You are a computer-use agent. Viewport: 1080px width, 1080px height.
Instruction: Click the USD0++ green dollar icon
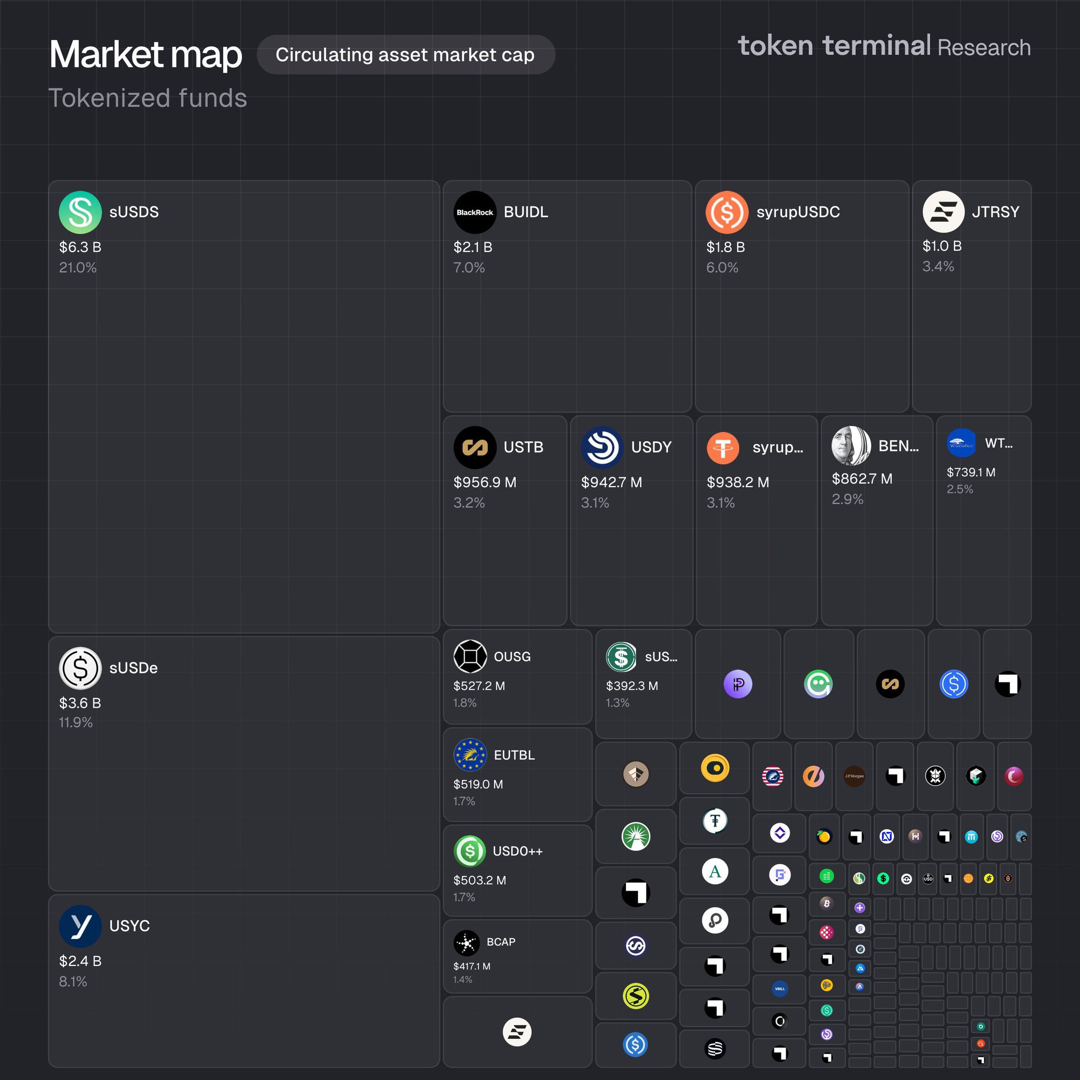tap(470, 851)
